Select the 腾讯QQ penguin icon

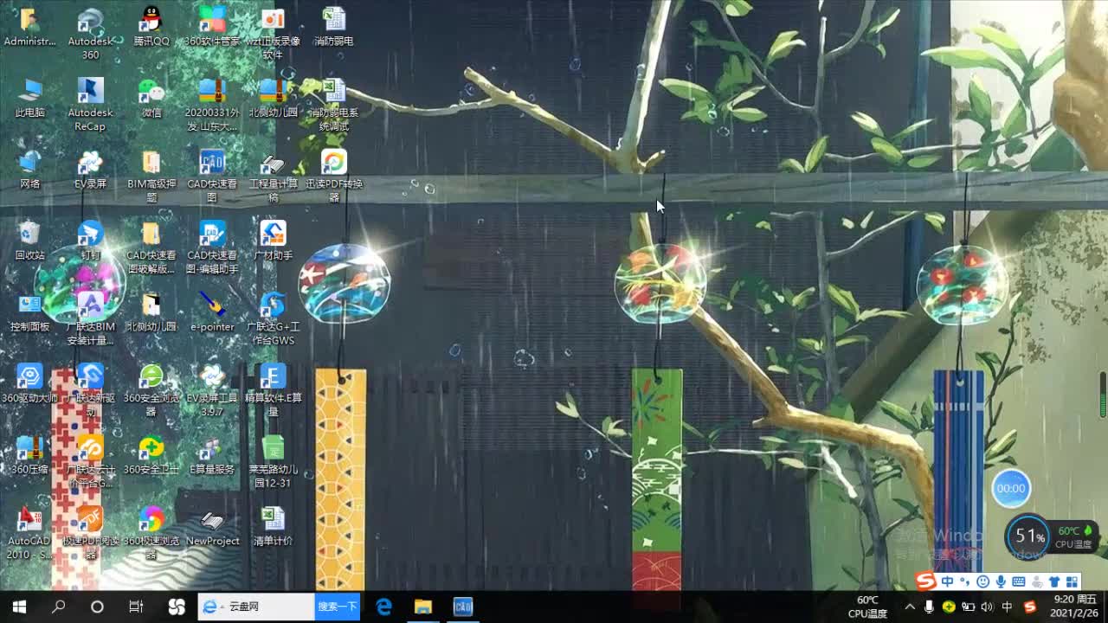point(151,27)
